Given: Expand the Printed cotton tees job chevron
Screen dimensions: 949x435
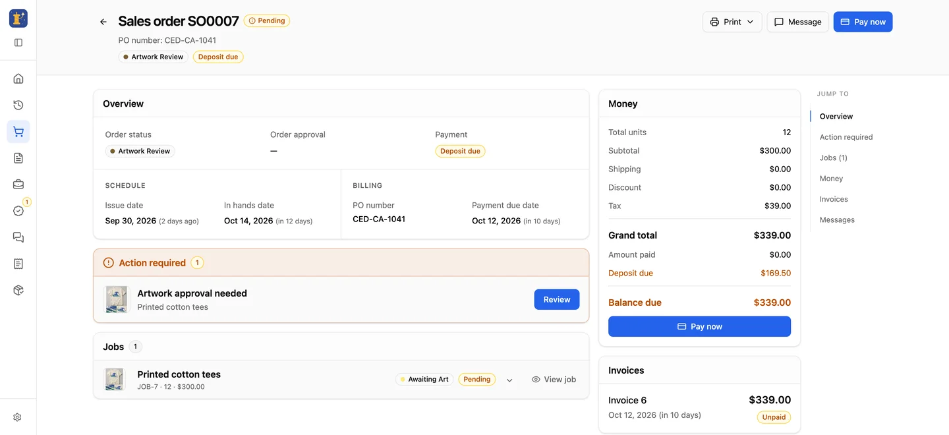Looking at the screenshot, I should tap(509, 380).
